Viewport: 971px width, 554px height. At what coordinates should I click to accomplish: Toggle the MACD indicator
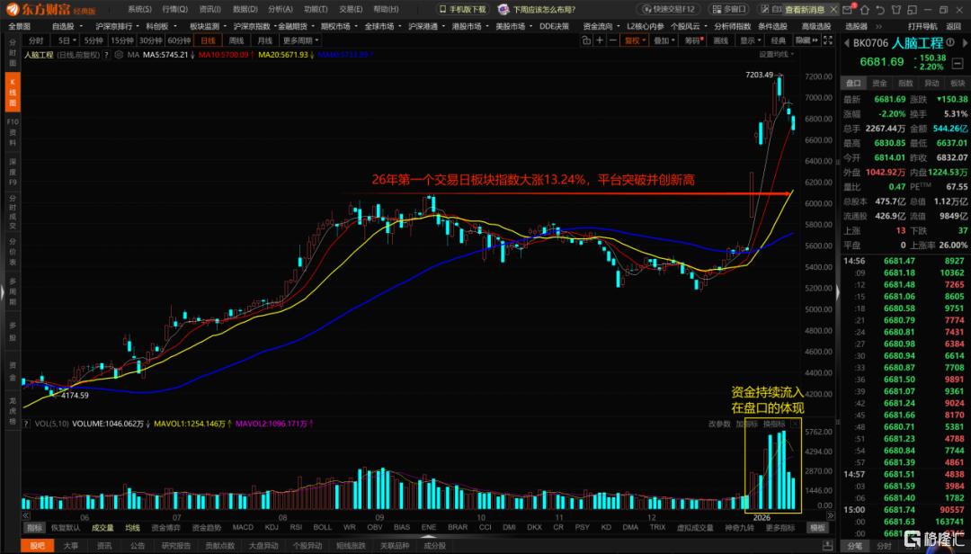[243, 528]
